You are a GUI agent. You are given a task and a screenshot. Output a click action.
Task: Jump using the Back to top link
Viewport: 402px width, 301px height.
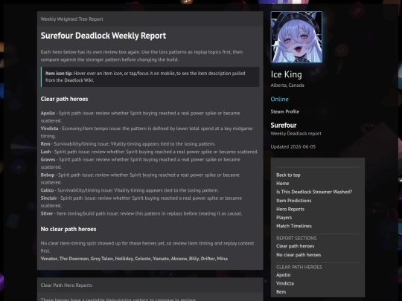(x=288, y=175)
